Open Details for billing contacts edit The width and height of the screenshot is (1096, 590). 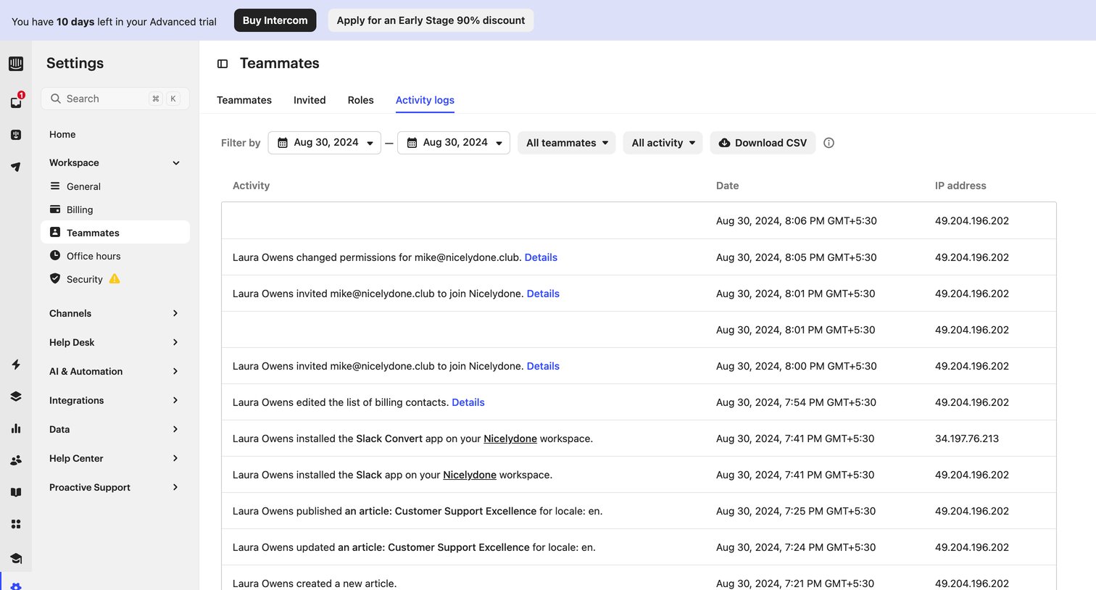click(468, 402)
